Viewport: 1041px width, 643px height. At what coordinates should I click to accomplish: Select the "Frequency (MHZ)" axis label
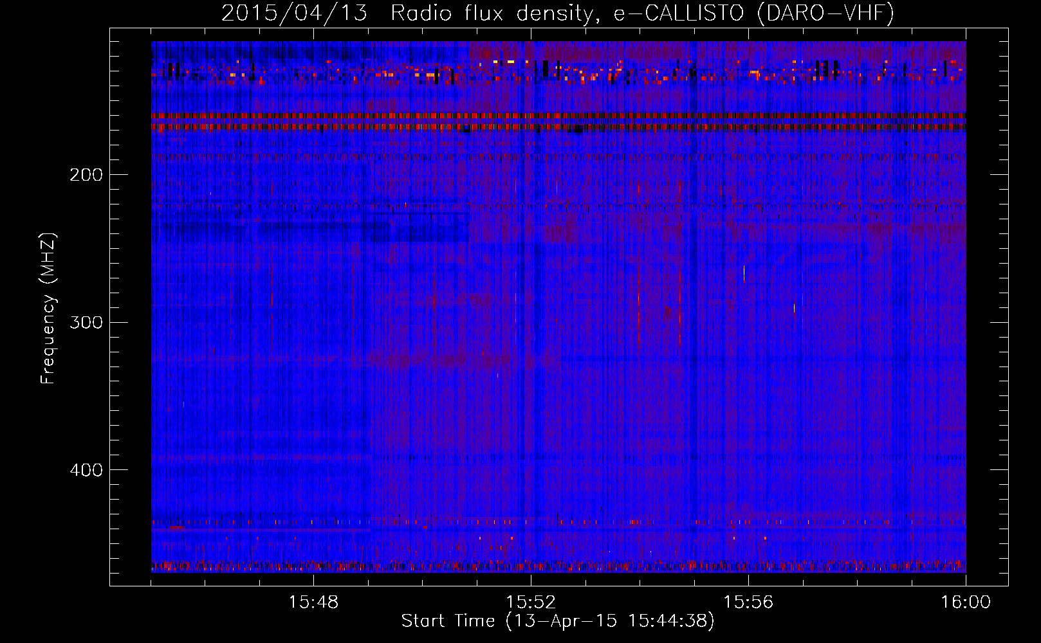[x=48, y=309]
